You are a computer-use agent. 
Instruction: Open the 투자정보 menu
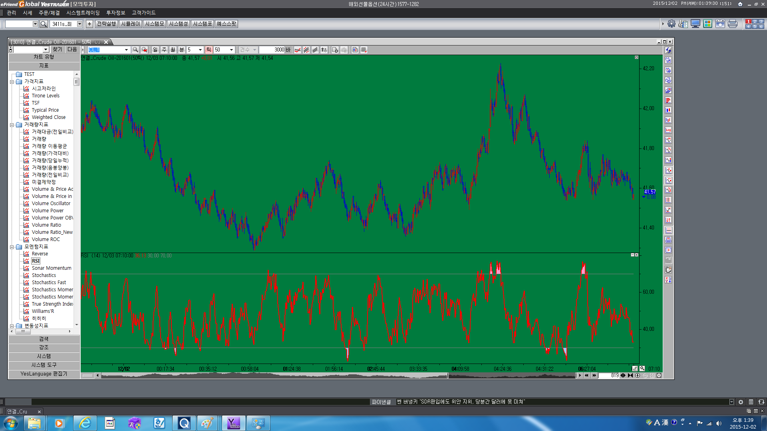(x=115, y=13)
